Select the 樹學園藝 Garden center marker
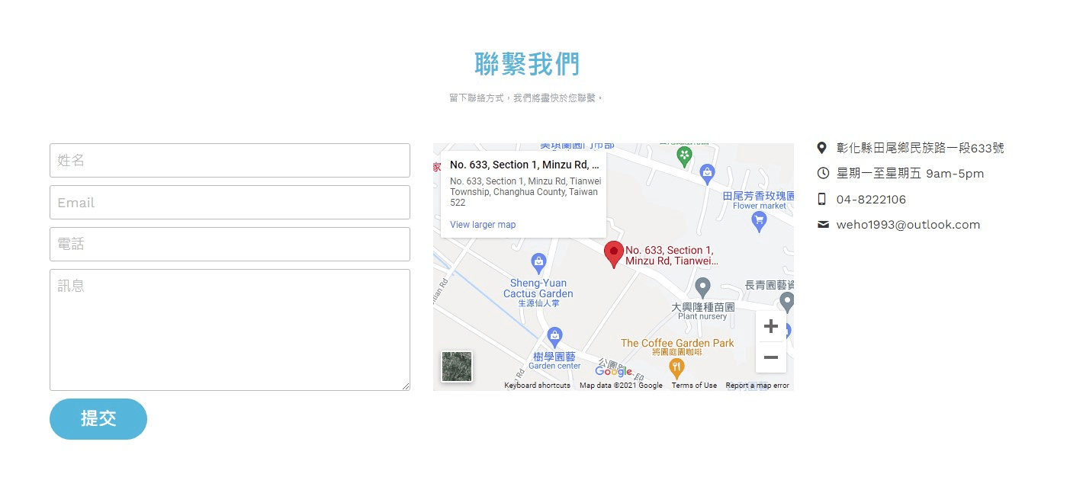Screen dimensions: 1070x477 (554, 335)
